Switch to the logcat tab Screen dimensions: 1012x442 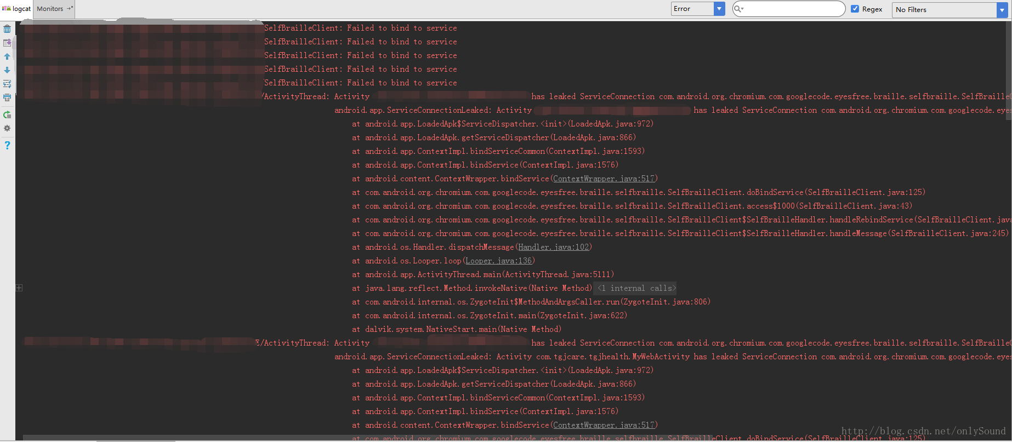17,9
